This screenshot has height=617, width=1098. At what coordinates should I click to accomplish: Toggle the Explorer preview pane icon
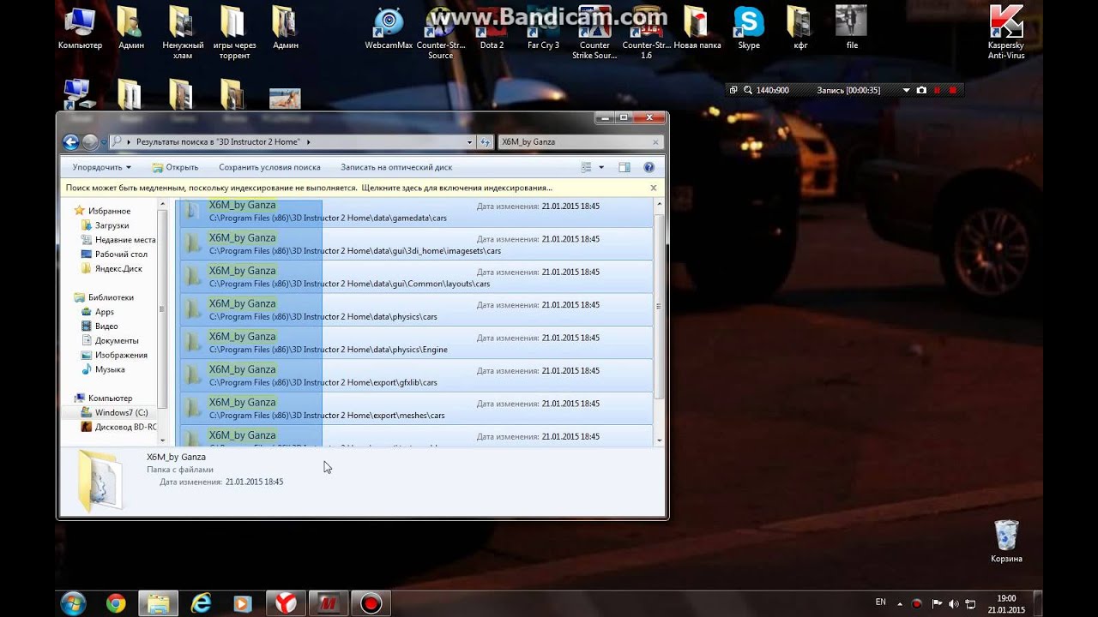point(624,167)
